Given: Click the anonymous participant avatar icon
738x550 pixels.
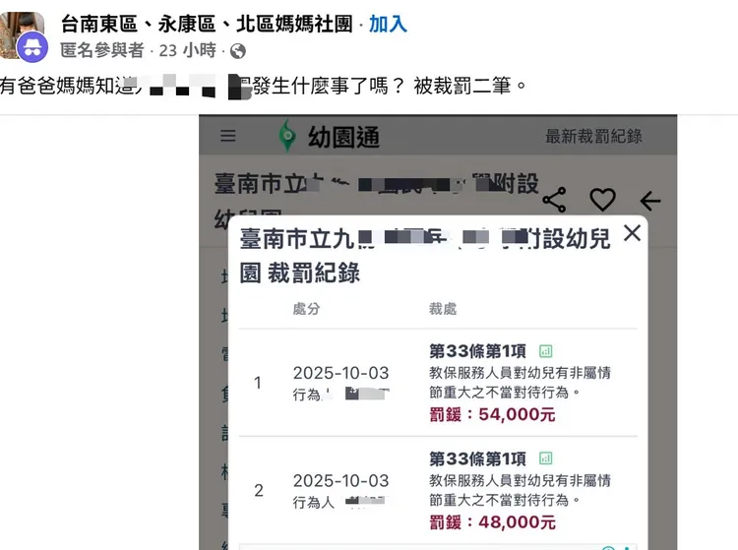Looking at the screenshot, I should tap(32, 47).
